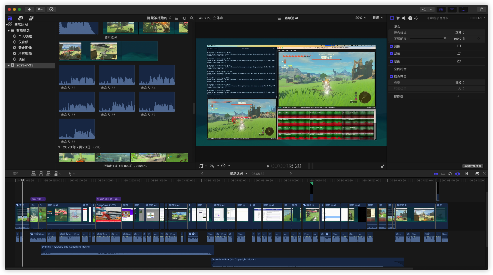Viewport: 493px width, 275px height.
Task: Open the keyword editor key icon
Action: 40,9
